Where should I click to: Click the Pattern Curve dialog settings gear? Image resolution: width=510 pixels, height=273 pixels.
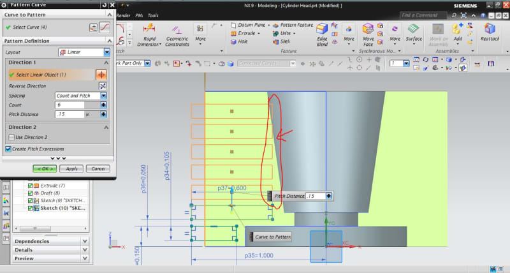point(4,5)
